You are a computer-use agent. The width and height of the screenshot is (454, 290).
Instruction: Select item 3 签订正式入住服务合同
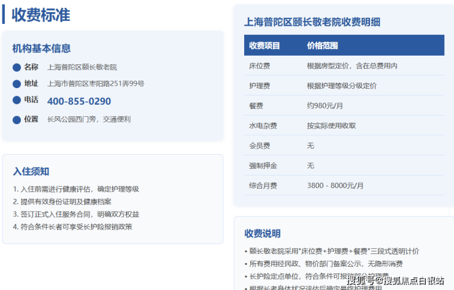pos(76,214)
